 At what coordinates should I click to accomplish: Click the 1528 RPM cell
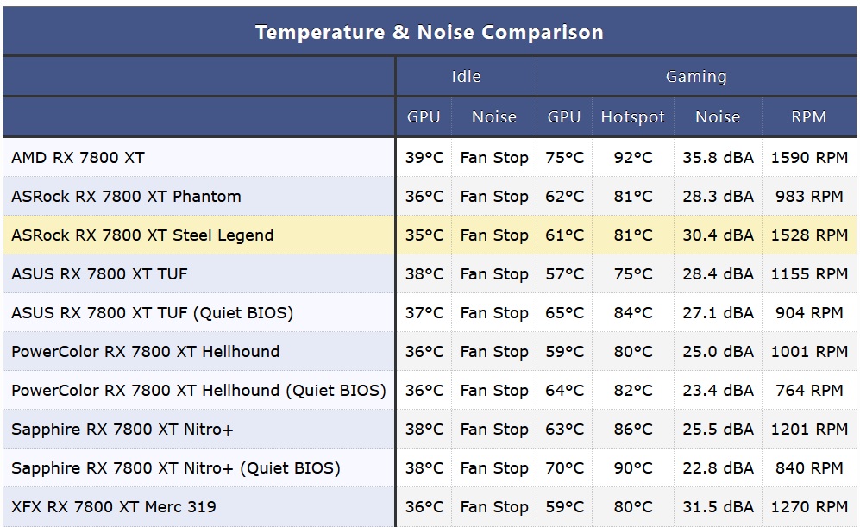pos(808,235)
